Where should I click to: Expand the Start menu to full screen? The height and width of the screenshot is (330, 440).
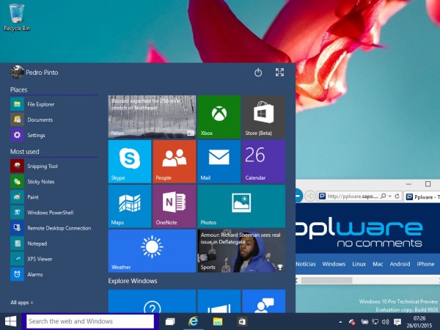click(279, 73)
